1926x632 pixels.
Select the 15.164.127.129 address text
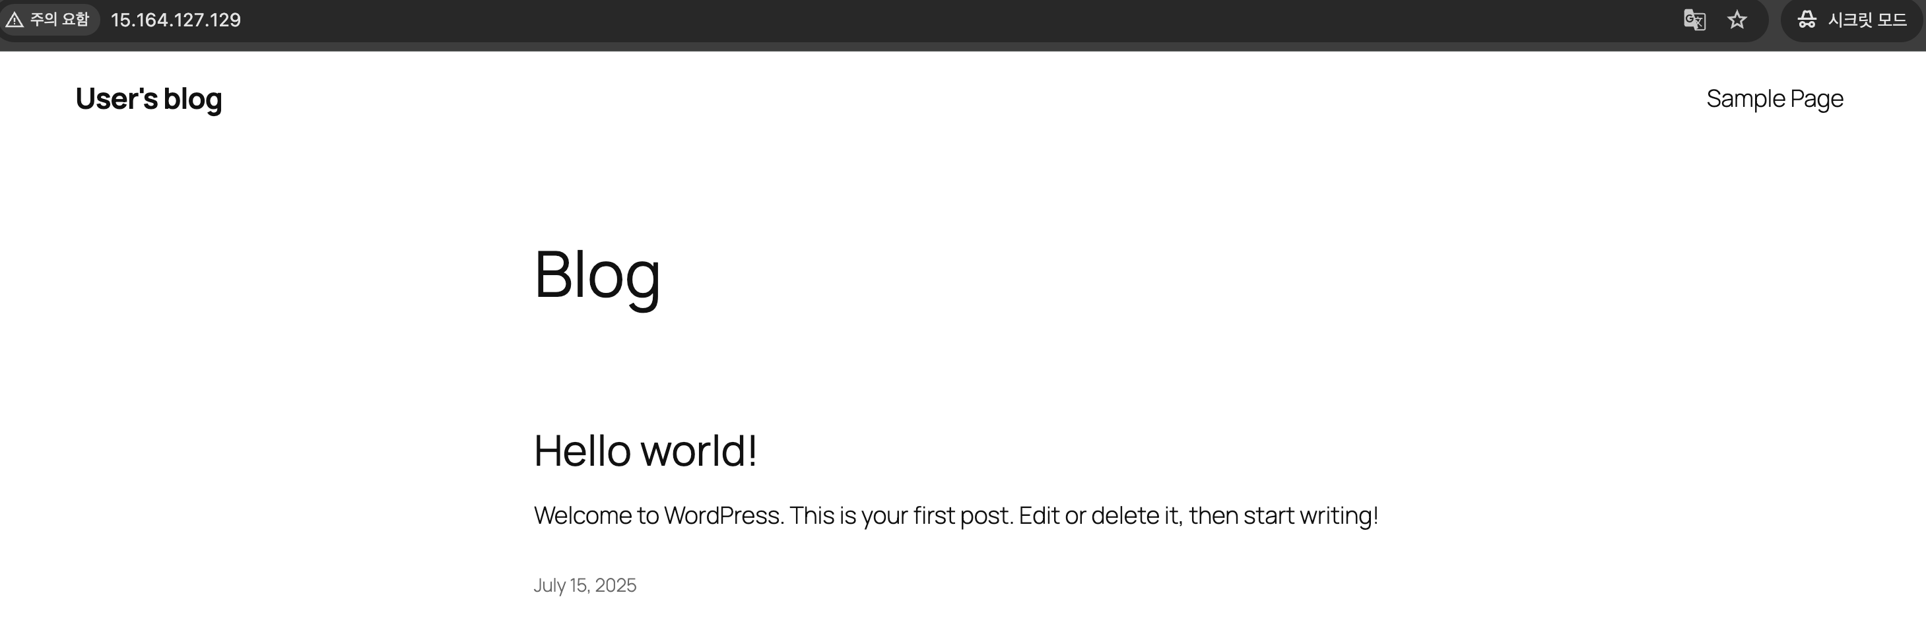(x=176, y=20)
